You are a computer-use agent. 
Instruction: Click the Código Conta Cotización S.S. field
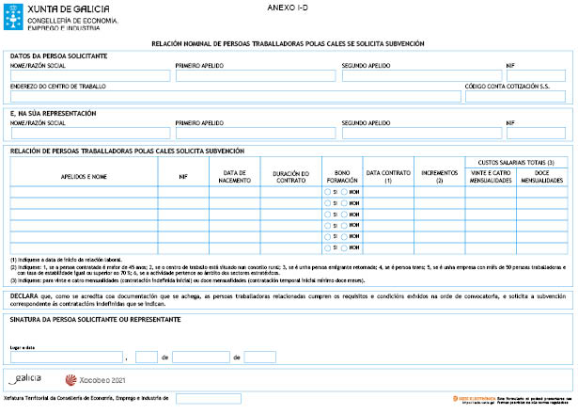515,96
